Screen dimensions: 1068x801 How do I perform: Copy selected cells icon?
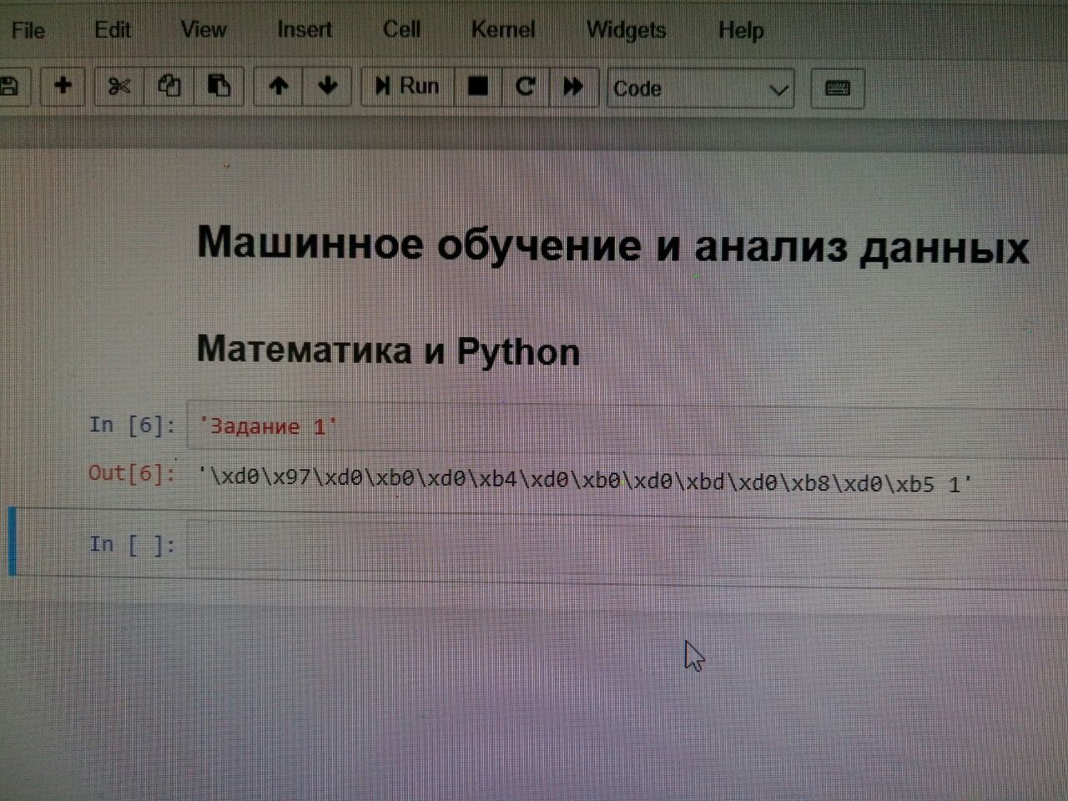coord(169,86)
